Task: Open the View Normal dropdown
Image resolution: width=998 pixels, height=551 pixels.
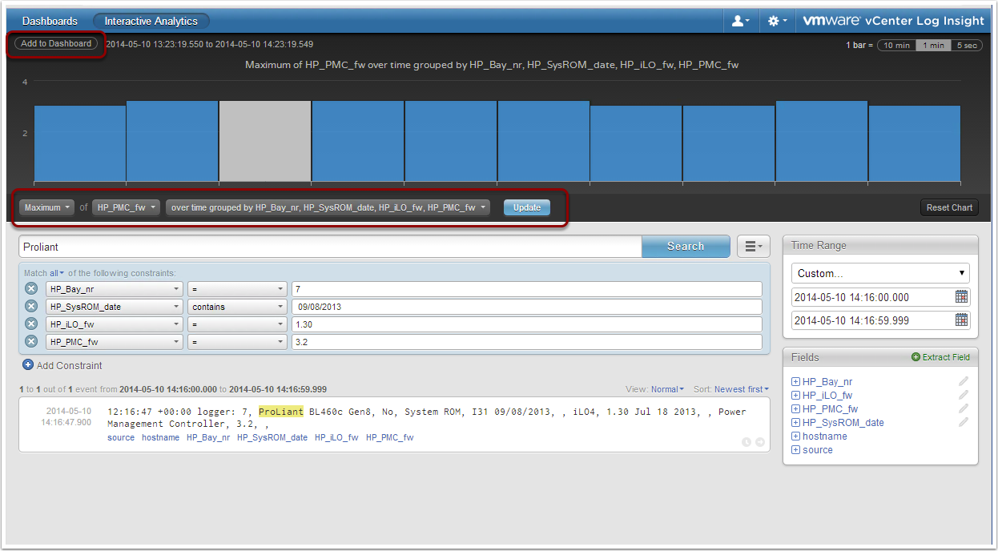Action: (x=667, y=389)
